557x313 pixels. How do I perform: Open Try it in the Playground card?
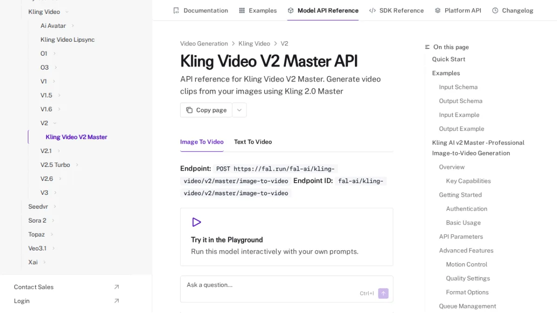(x=286, y=237)
